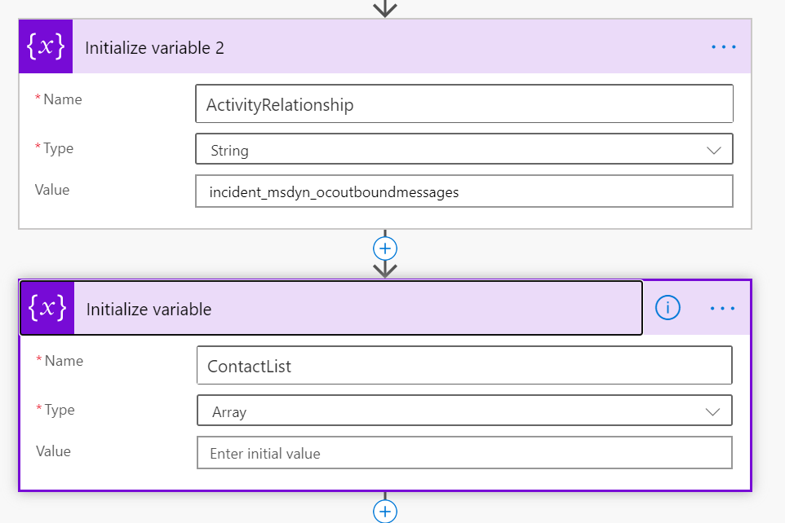The width and height of the screenshot is (785, 523).
Task: Click the ContactList name field
Action: [463, 366]
